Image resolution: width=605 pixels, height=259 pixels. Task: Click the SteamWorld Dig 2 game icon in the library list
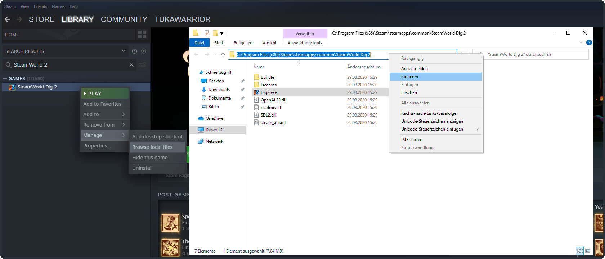click(x=12, y=87)
